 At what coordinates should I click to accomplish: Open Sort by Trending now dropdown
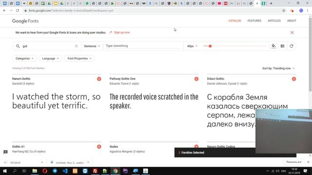point(278,68)
